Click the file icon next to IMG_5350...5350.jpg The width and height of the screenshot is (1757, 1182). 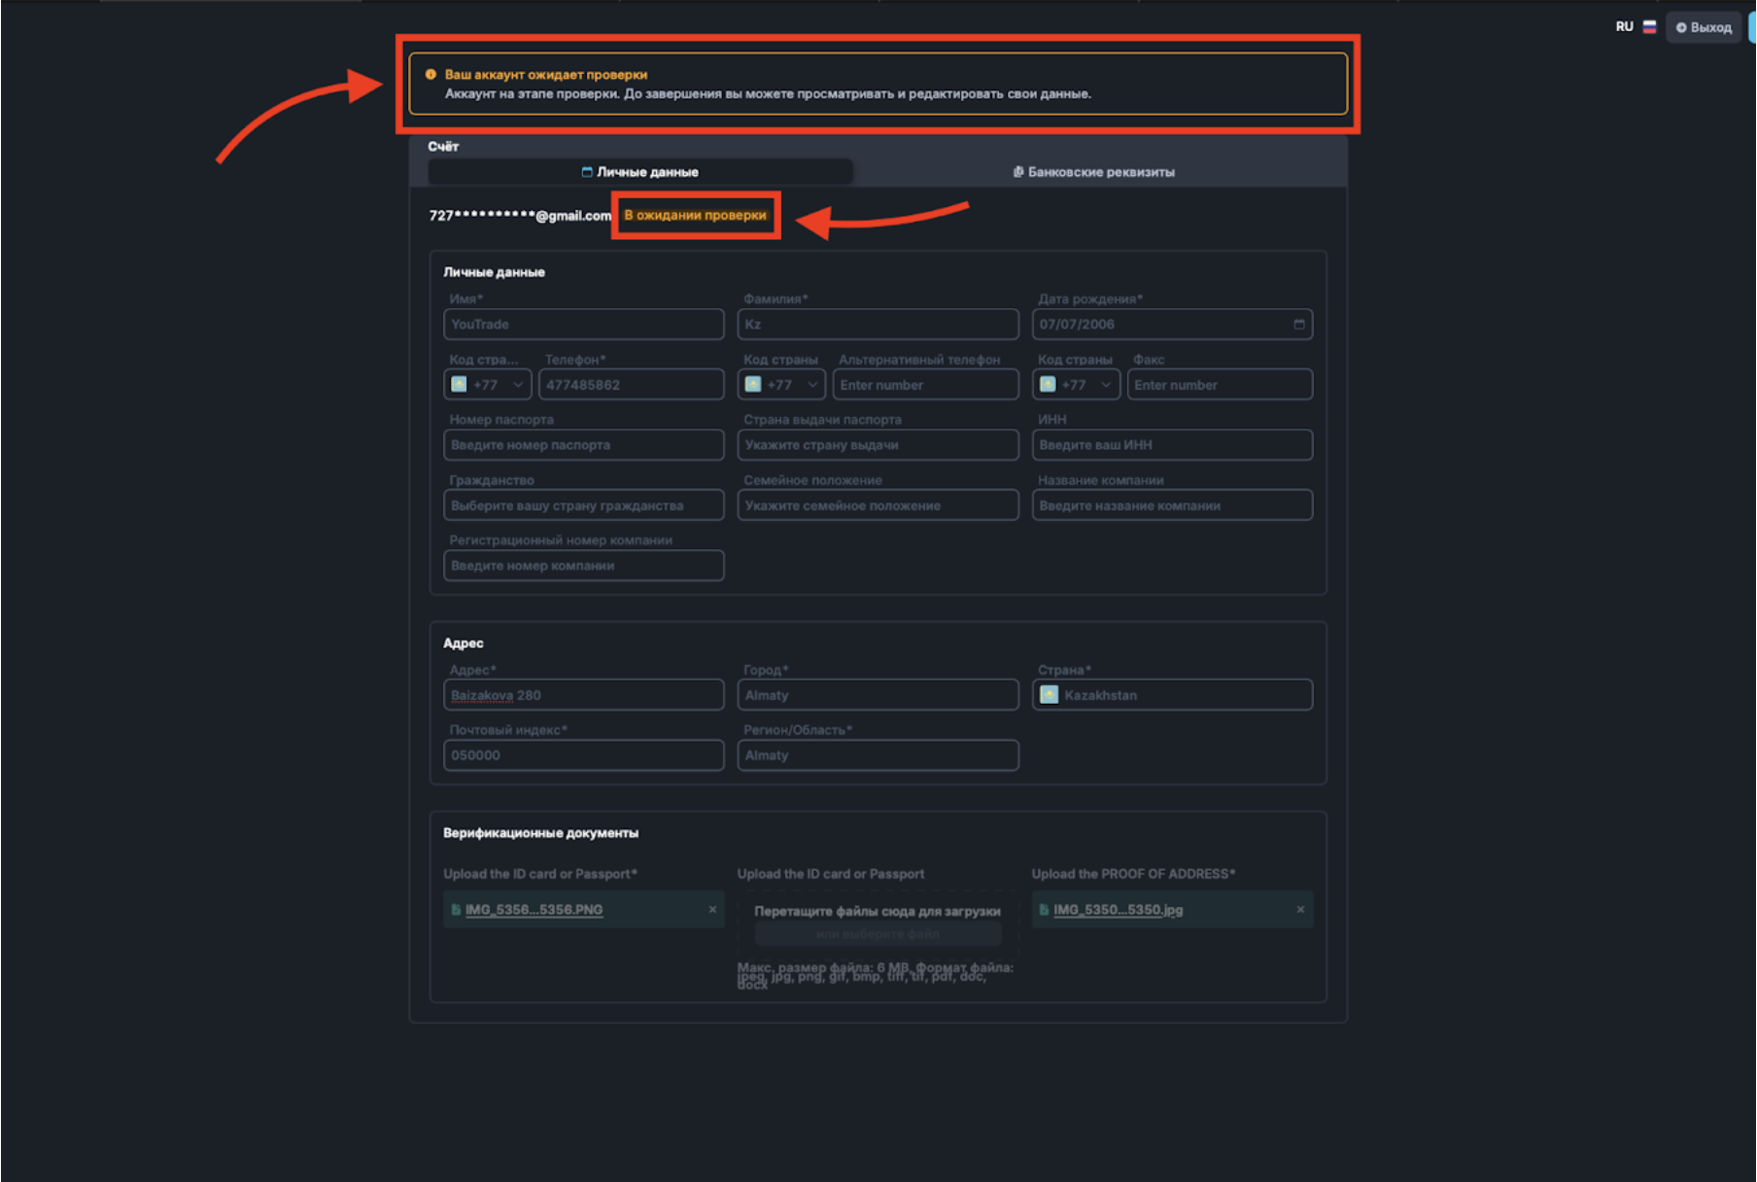[x=1044, y=909]
